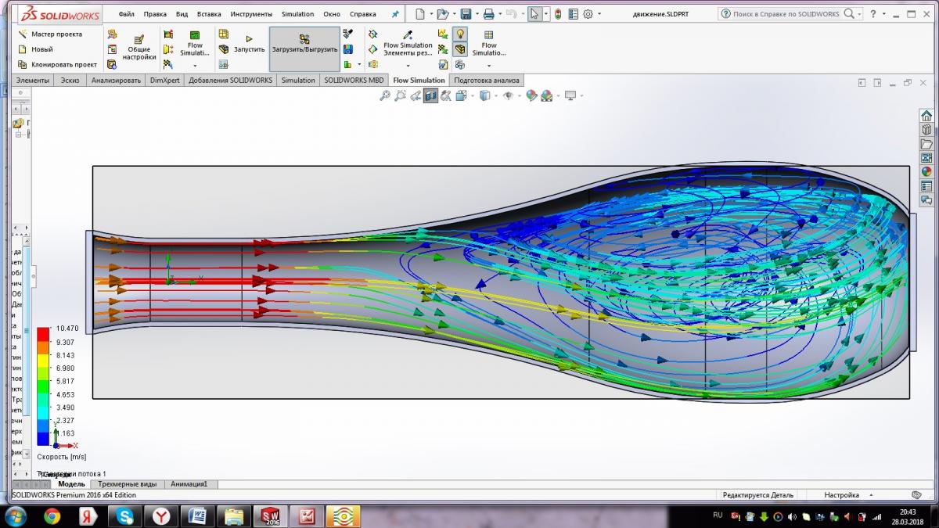Viewport: 939px width, 528px height.
Task: Open the Трехмерные виды bottom tab
Action: pos(128,484)
